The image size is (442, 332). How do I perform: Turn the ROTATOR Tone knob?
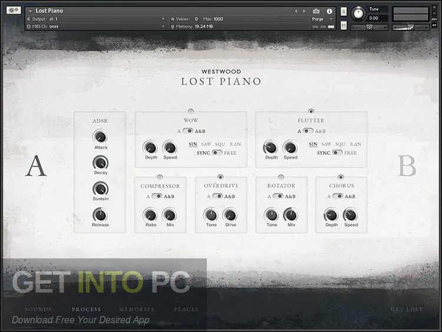[272, 215]
